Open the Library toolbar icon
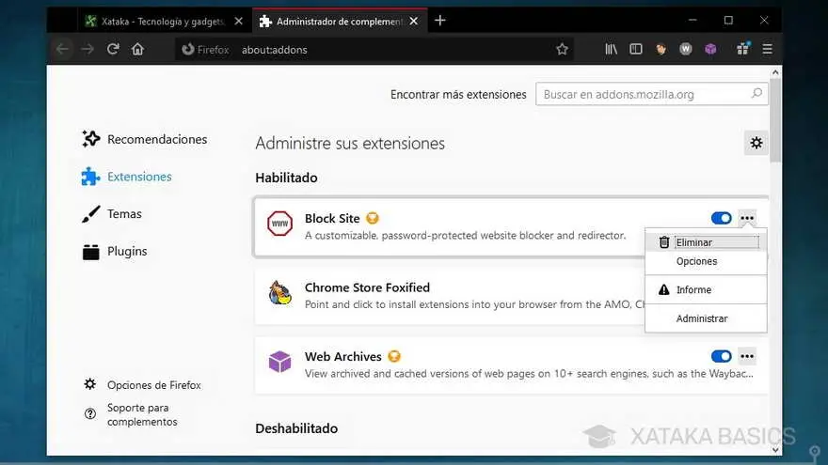Image resolution: width=828 pixels, height=465 pixels. (611, 50)
